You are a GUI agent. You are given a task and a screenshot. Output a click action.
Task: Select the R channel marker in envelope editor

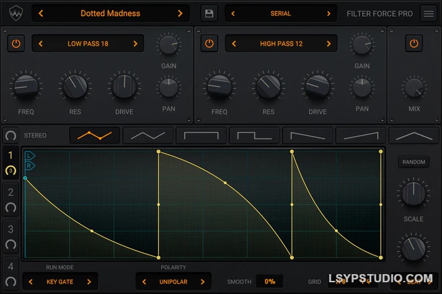30,166
